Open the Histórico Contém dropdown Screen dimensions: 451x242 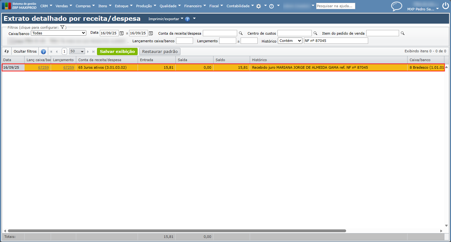click(x=290, y=41)
